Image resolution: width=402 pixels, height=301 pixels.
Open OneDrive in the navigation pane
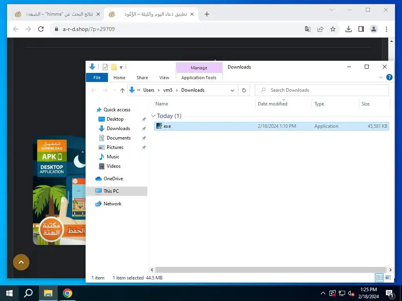113,179
